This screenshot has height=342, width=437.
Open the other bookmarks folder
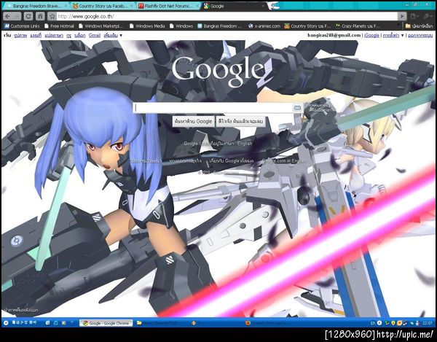(x=420, y=26)
